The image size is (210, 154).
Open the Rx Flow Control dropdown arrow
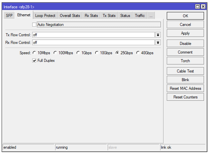(158, 43)
